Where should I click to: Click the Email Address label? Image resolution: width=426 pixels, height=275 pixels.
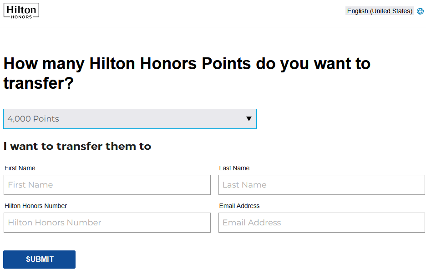point(239,206)
